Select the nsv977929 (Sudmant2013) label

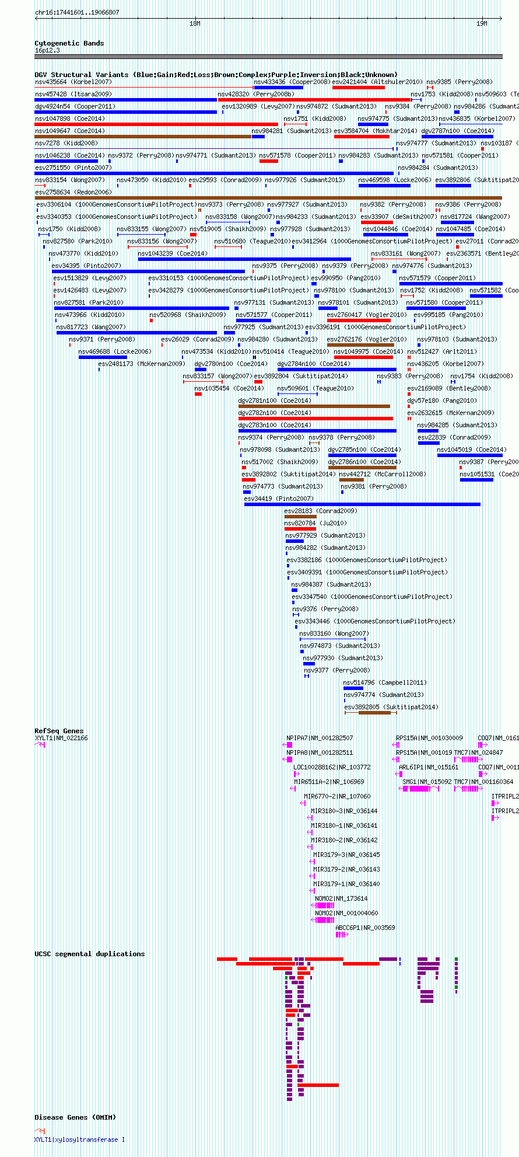(x=325, y=535)
